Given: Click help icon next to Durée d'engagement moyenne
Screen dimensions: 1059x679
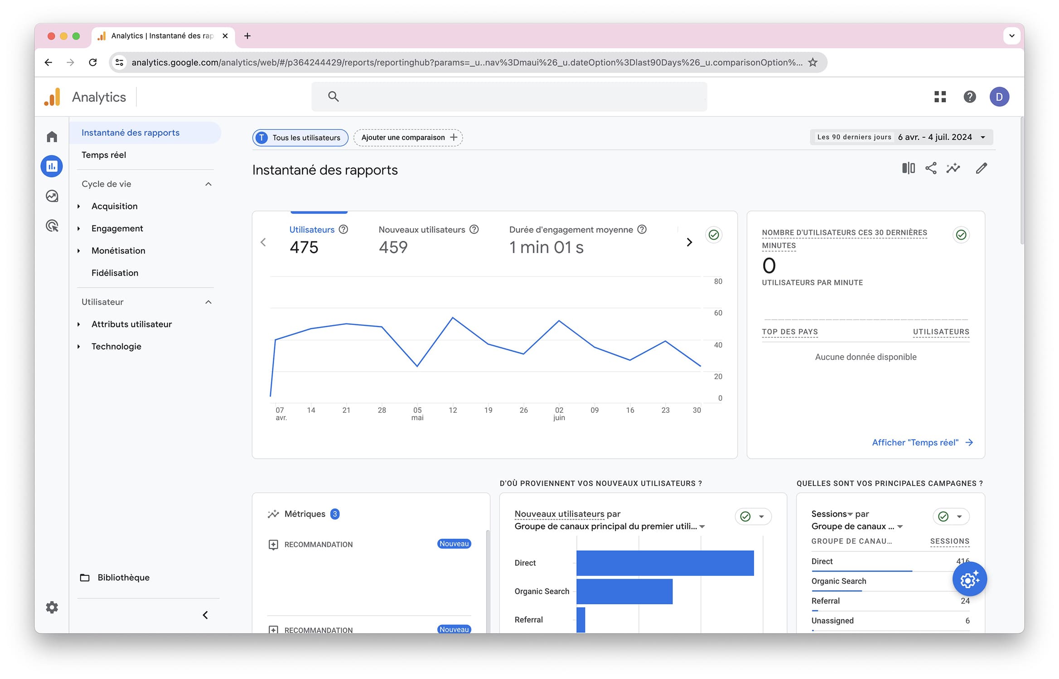Looking at the screenshot, I should tap(642, 230).
